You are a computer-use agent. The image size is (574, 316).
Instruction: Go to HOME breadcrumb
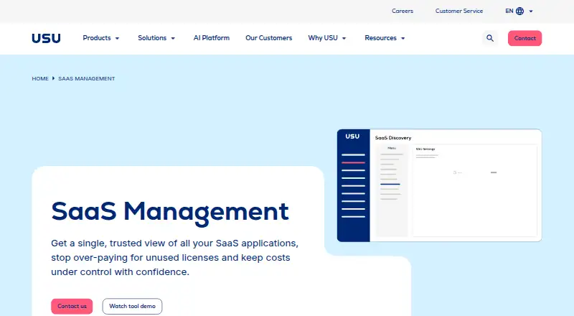pos(40,78)
